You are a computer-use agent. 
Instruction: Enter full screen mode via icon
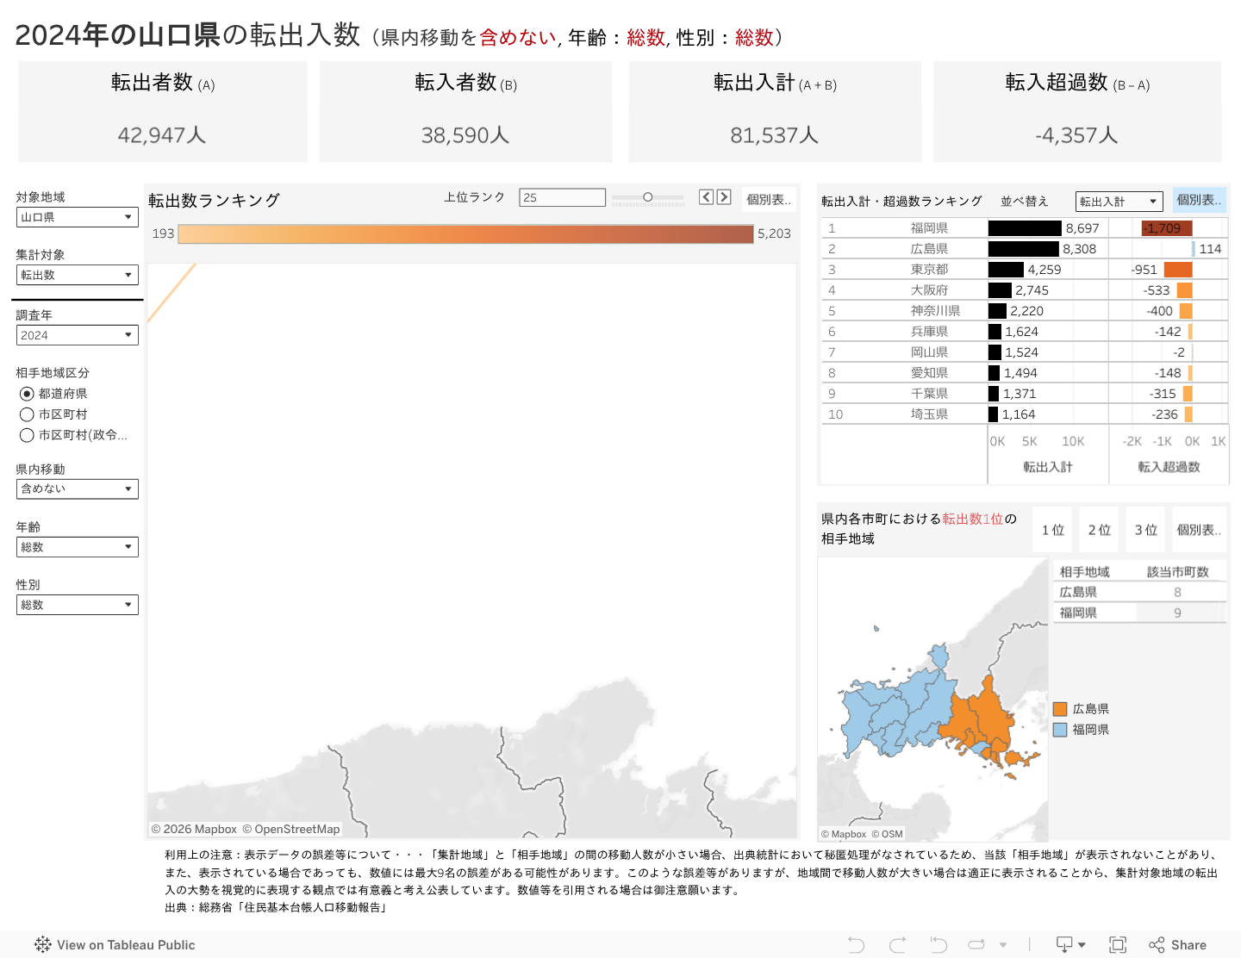pyautogui.click(x=1118, y=945)
